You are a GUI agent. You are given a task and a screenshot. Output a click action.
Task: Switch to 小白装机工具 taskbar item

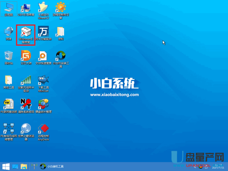click(x=52, y=166)
